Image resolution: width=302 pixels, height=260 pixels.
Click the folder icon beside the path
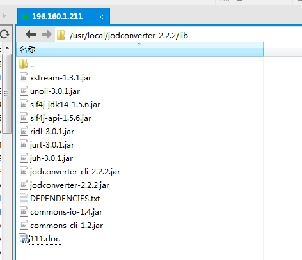[x=61, y=35]
